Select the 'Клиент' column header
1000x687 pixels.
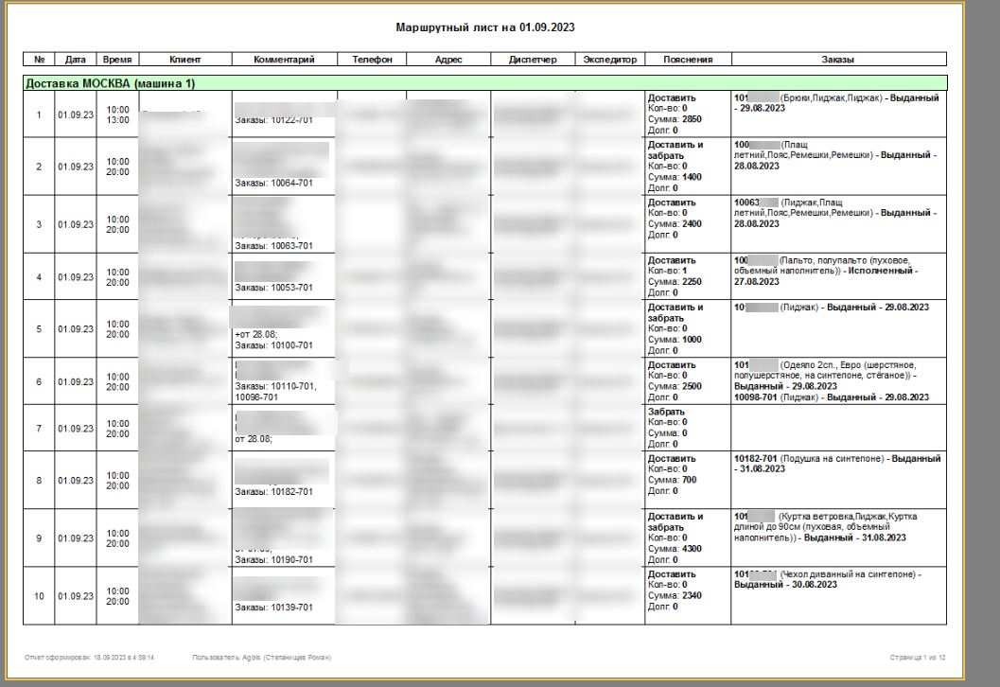(184, 60)
